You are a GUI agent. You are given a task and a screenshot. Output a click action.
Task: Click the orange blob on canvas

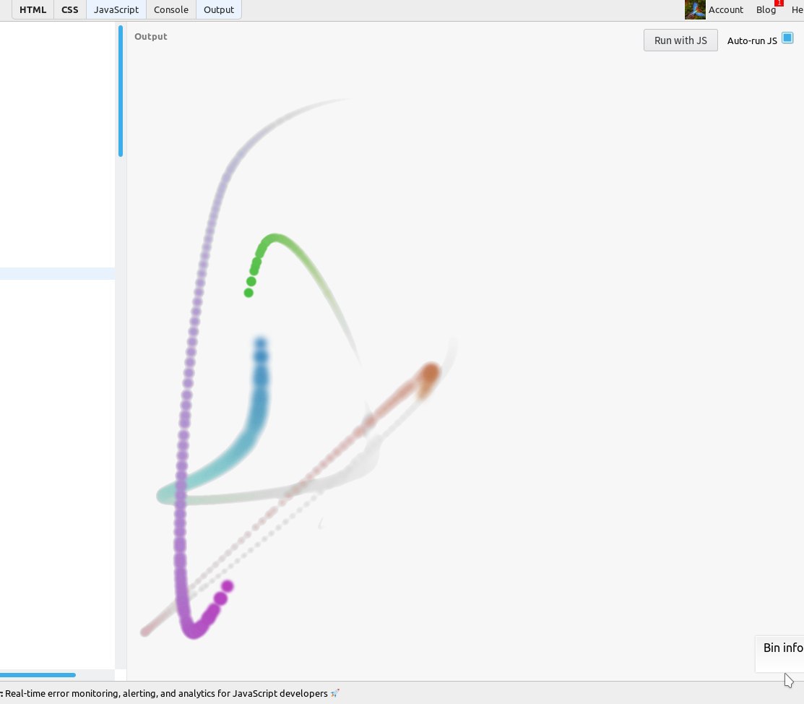tap(430, 374)
